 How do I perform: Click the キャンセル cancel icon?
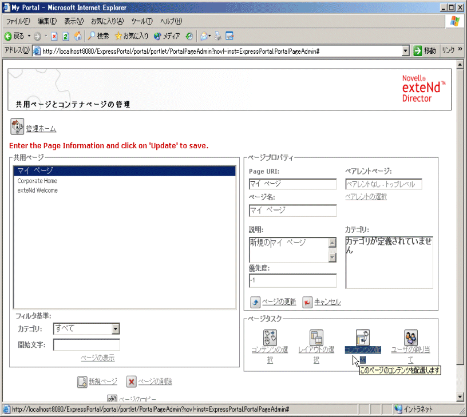[x=307, y=302]
